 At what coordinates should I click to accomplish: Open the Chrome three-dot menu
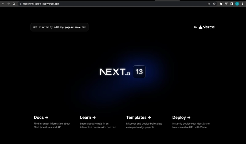point(242,4)
